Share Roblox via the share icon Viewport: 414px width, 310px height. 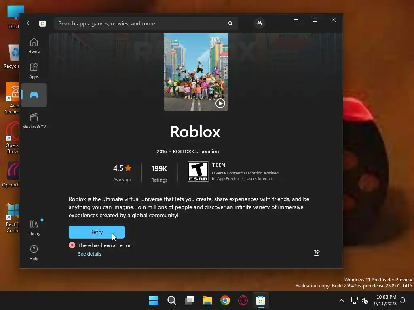[x=316, y=253]
